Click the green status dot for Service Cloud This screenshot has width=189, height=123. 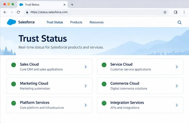104,65
